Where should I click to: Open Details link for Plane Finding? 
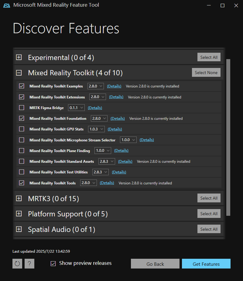coord(122,151)
